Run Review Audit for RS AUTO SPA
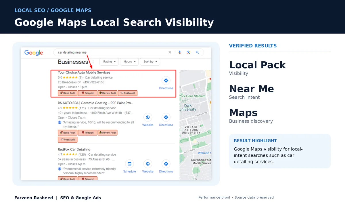The width and height of the screenshot is (345, 215). [108, 133]
